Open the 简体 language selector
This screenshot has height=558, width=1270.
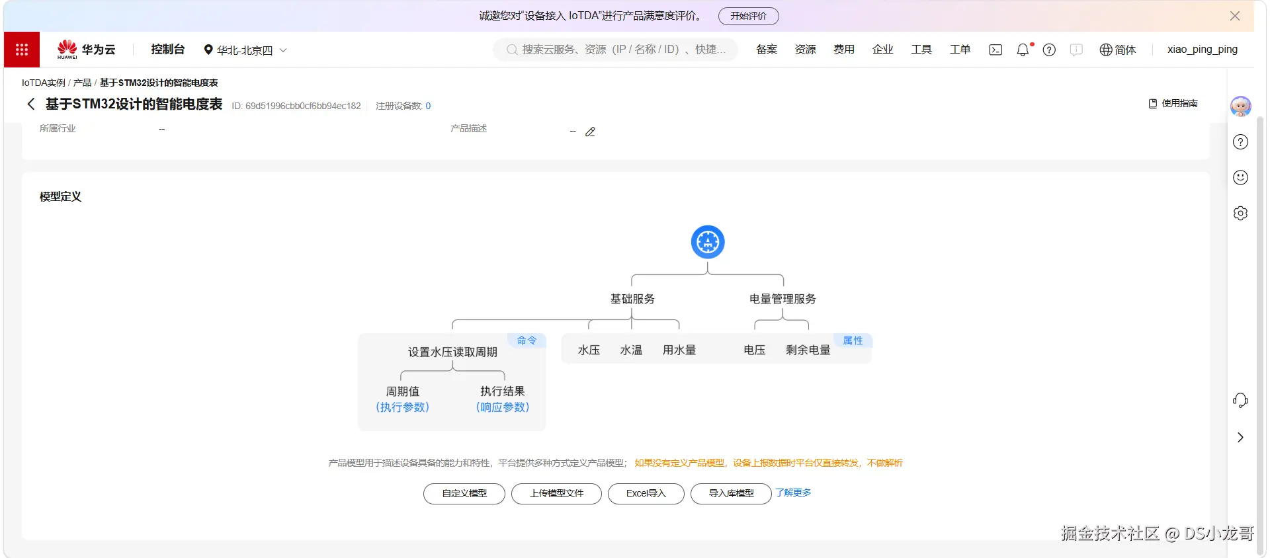click(1118, 50)
